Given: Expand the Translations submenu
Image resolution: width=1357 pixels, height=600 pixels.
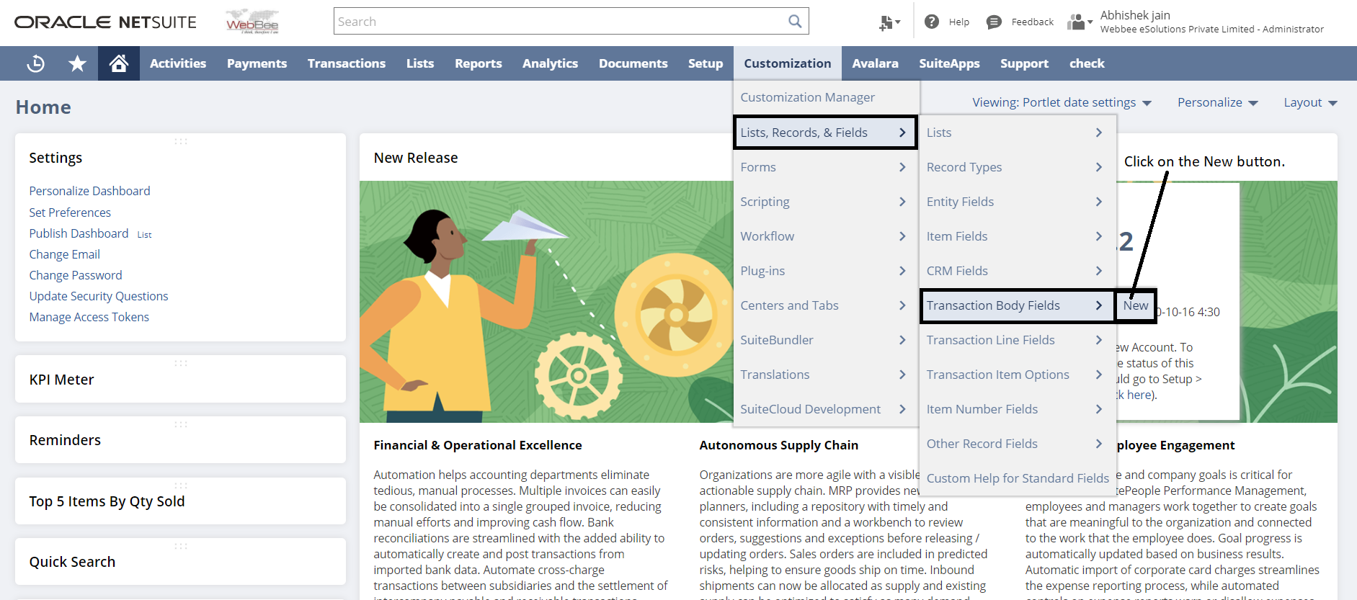Looking at the screenshot, I should coord(826,375).
